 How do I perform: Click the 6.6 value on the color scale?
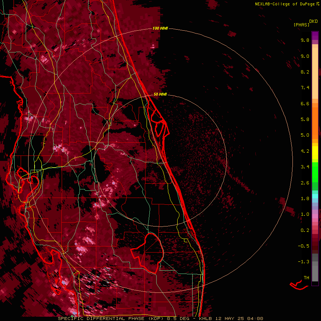(305, 103)
